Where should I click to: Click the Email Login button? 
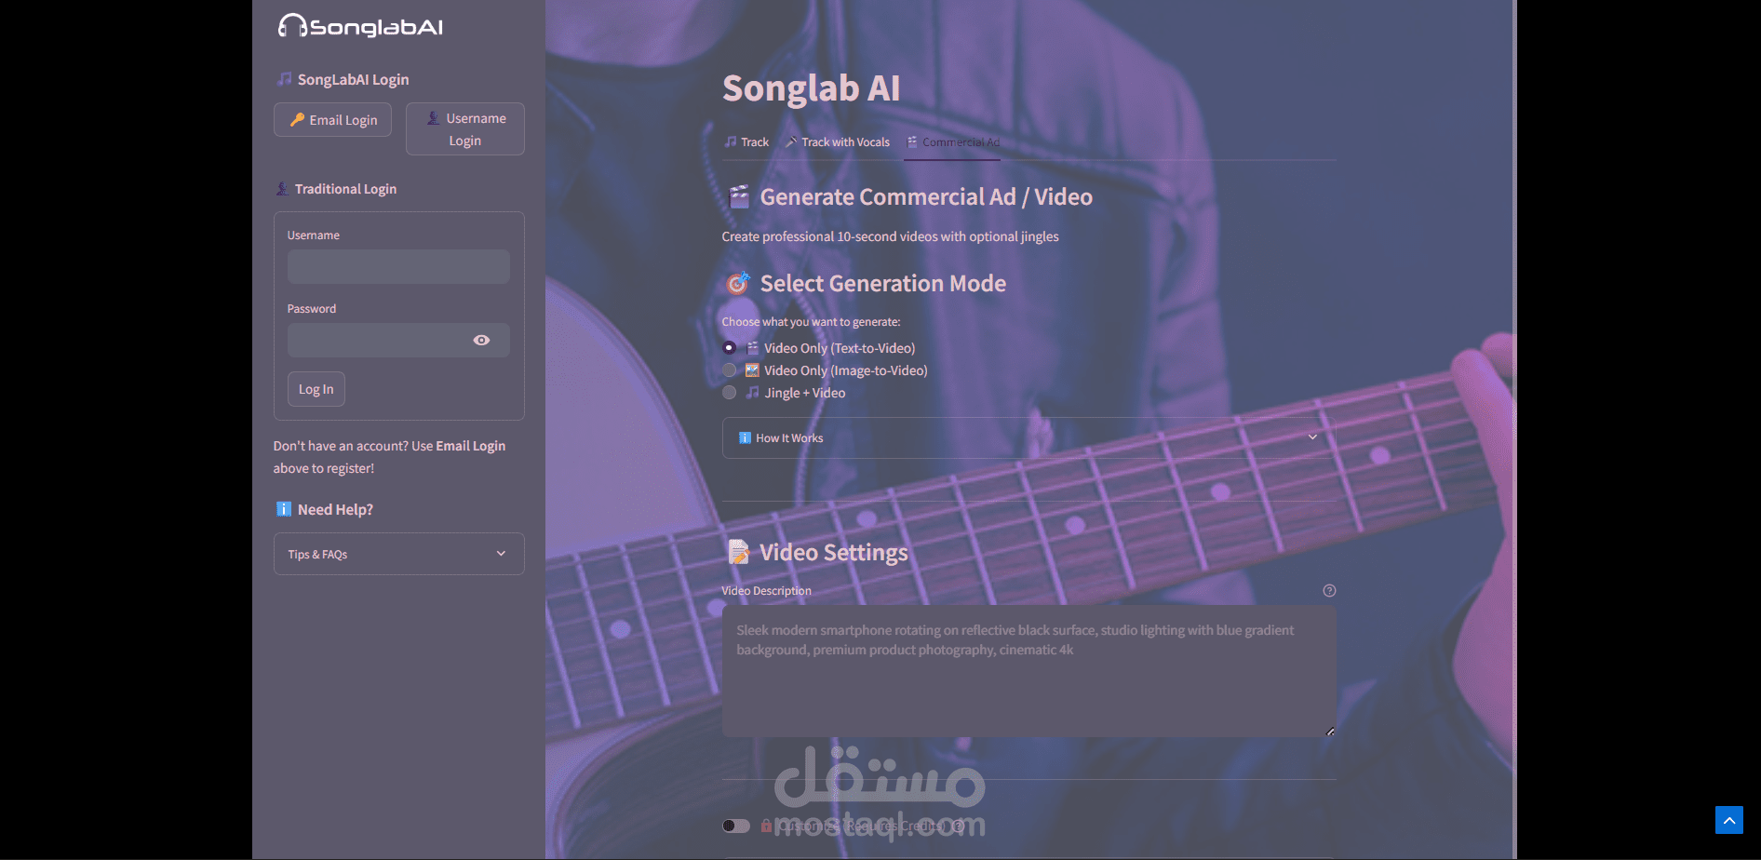coord(333,120)
